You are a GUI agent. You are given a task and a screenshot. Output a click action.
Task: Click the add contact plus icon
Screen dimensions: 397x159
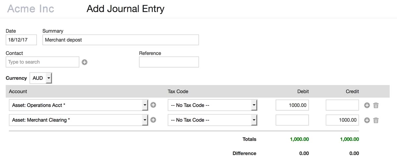tap(85, 62)
